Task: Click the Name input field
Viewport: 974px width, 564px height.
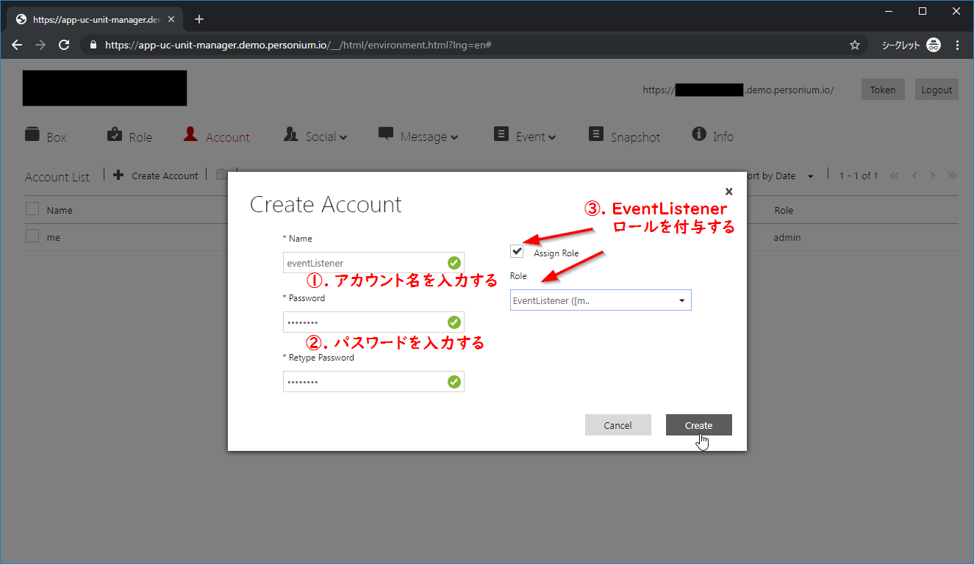Action: pyautogui.click(x=373, y=262)
